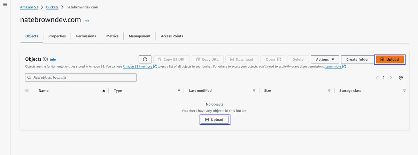Click the Name column header
Image resolution: width=418 pixels, height=155 pixels.
[44, 91]
